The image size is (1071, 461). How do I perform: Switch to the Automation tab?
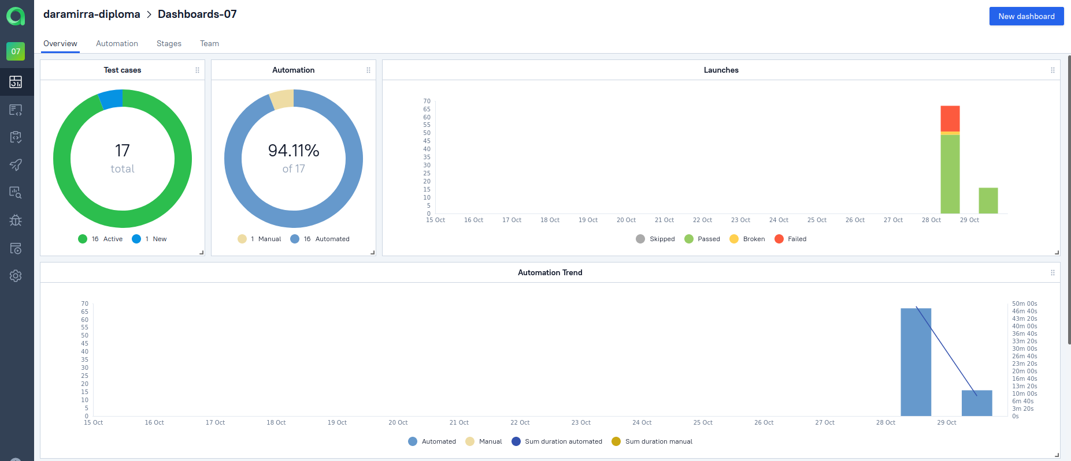click(117, 44)
